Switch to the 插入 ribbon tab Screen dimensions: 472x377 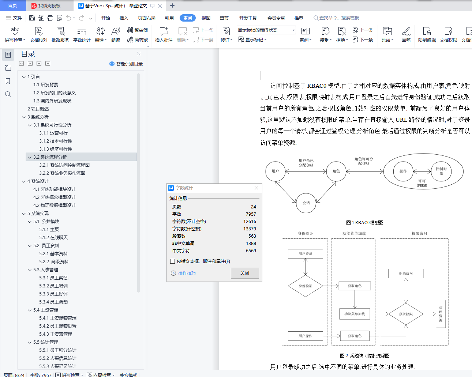(124, 18)
